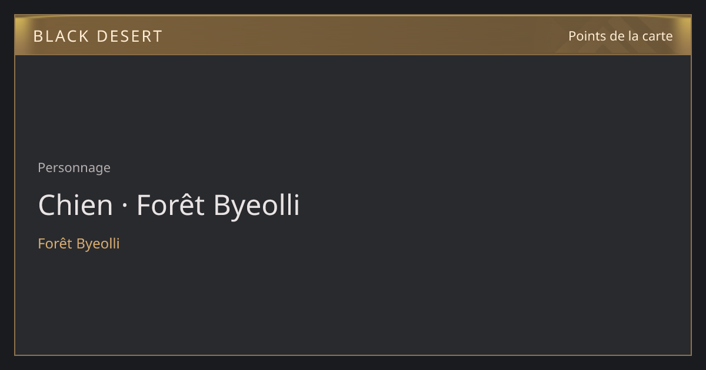Image resolution: width=706 pixels, height=370 pixels.
Task: Click the word DESERT in the header
Action: (129, 36)
